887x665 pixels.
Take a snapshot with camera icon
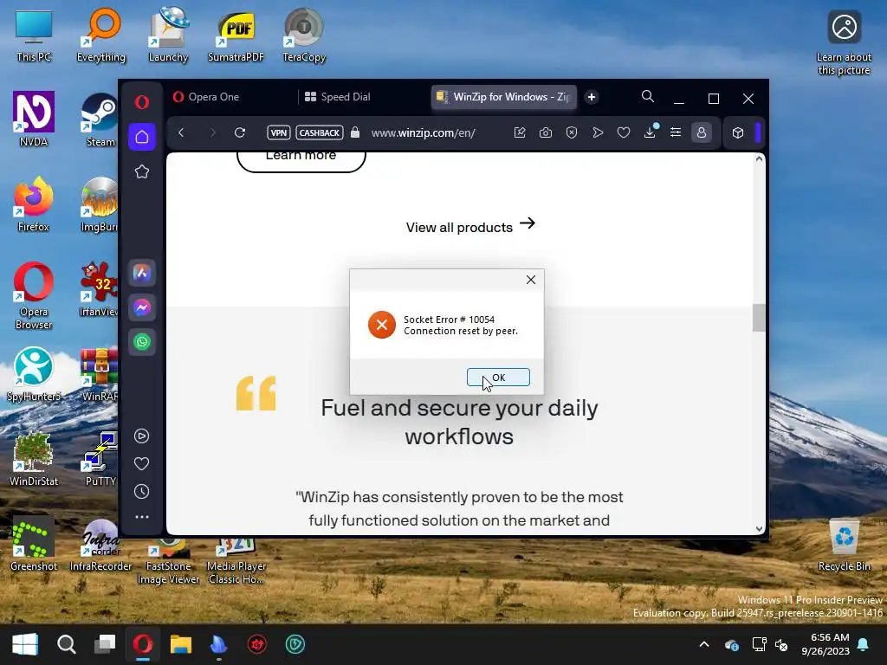[546, 132]
